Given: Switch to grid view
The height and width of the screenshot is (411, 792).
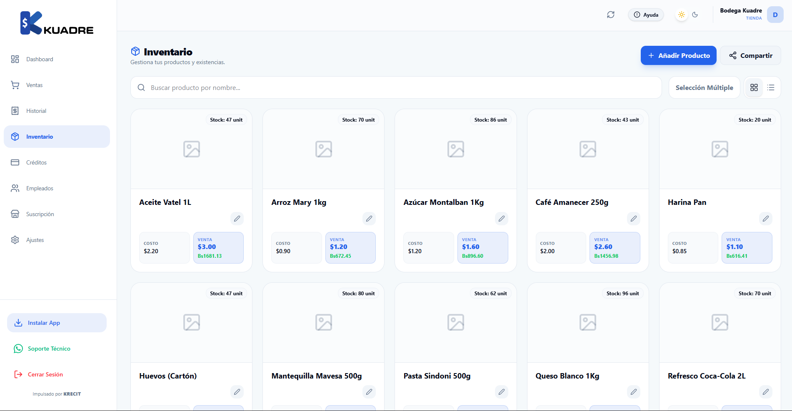Looking at the screenshot, I should pos(754,87).
